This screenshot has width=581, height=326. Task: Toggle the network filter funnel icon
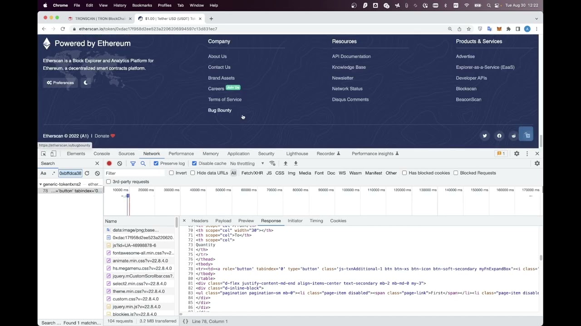[133, 163]
